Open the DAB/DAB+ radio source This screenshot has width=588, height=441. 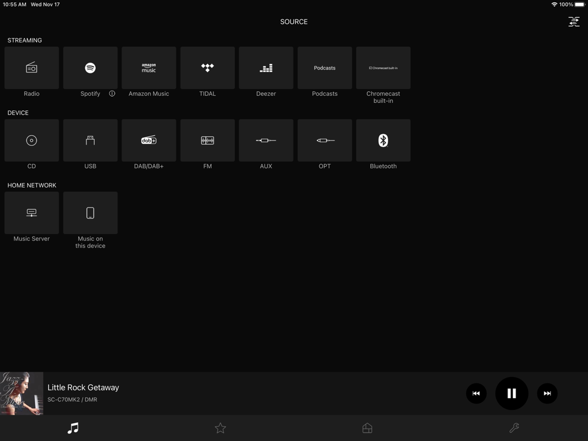149,141
